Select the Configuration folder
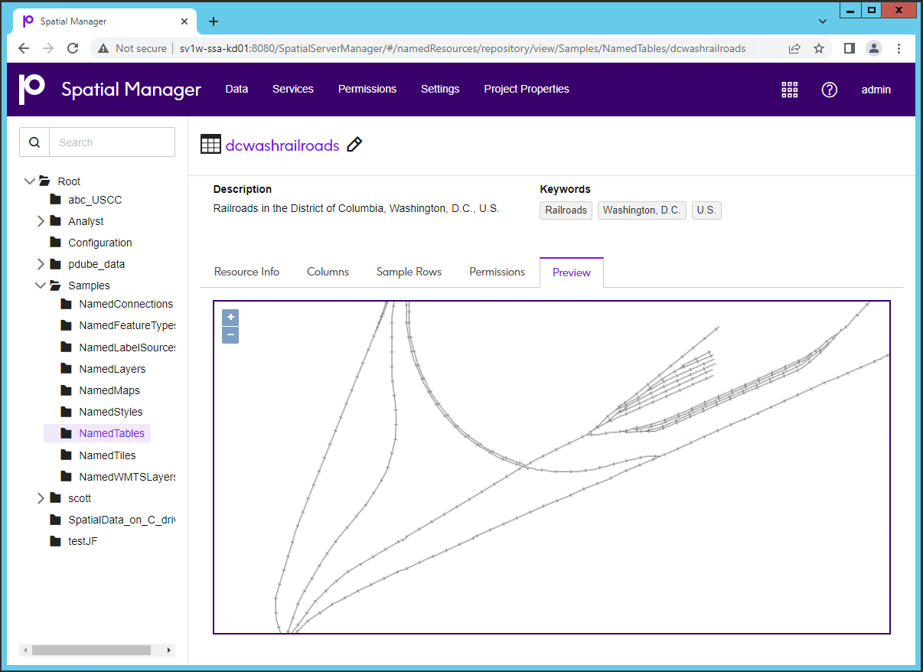Image resolution: width=923 pixels, height=672 pixels. point(100,243)
